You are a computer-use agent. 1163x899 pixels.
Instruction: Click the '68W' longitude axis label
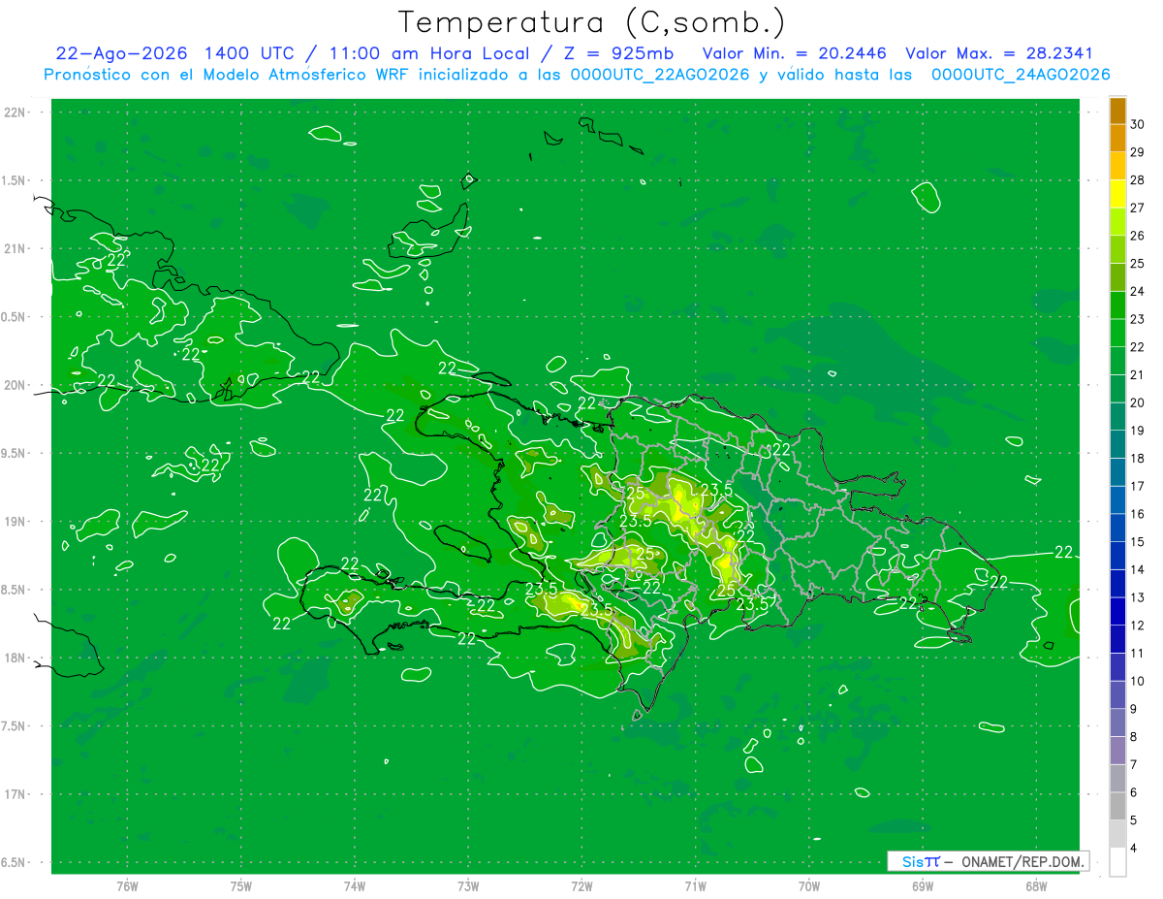(x=1036, y=886)
